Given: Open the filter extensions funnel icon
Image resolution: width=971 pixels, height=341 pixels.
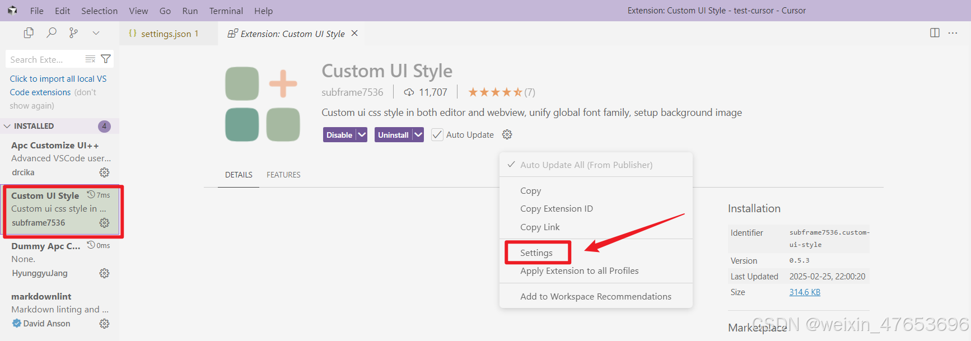Looking at the screenshot, I should point(106,59).
